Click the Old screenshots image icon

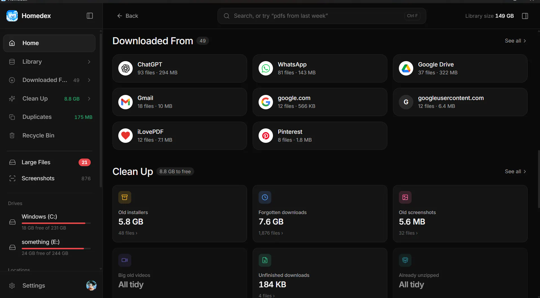[x=405, y=197]
